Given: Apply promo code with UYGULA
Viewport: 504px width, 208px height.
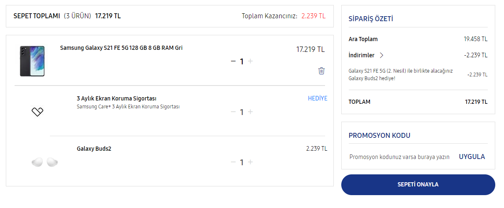Looking at the screenshot, I should (472, 157).
